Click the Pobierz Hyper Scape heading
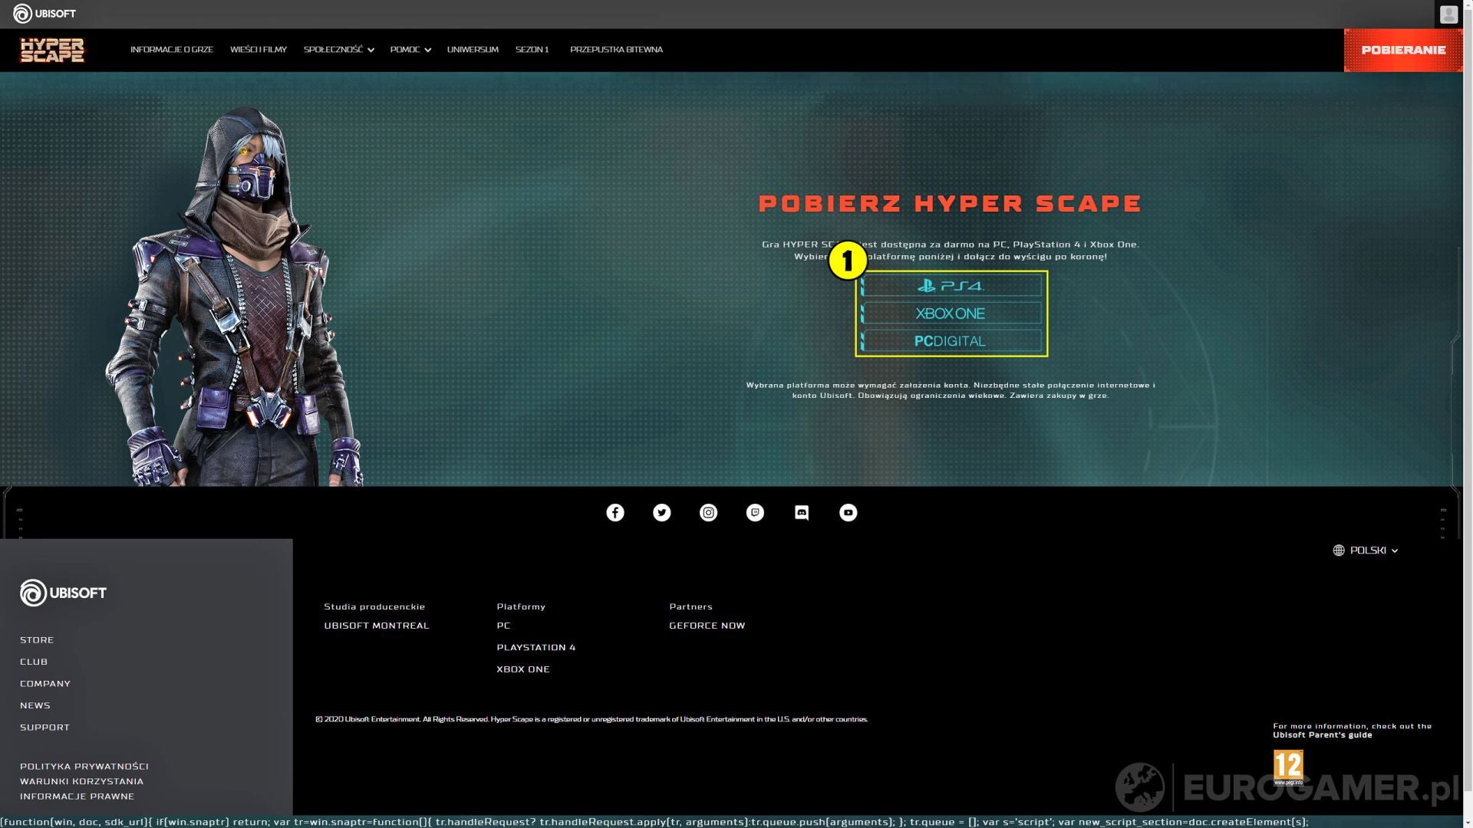 pos(951,203)
